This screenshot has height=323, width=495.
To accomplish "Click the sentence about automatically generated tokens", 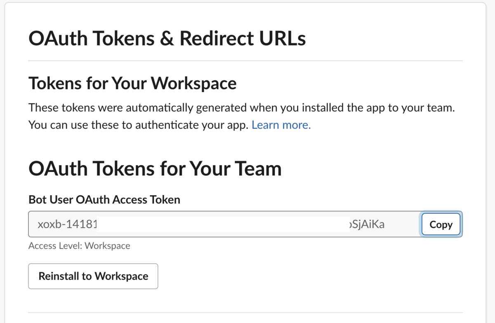I will click(x=241, y=108).
